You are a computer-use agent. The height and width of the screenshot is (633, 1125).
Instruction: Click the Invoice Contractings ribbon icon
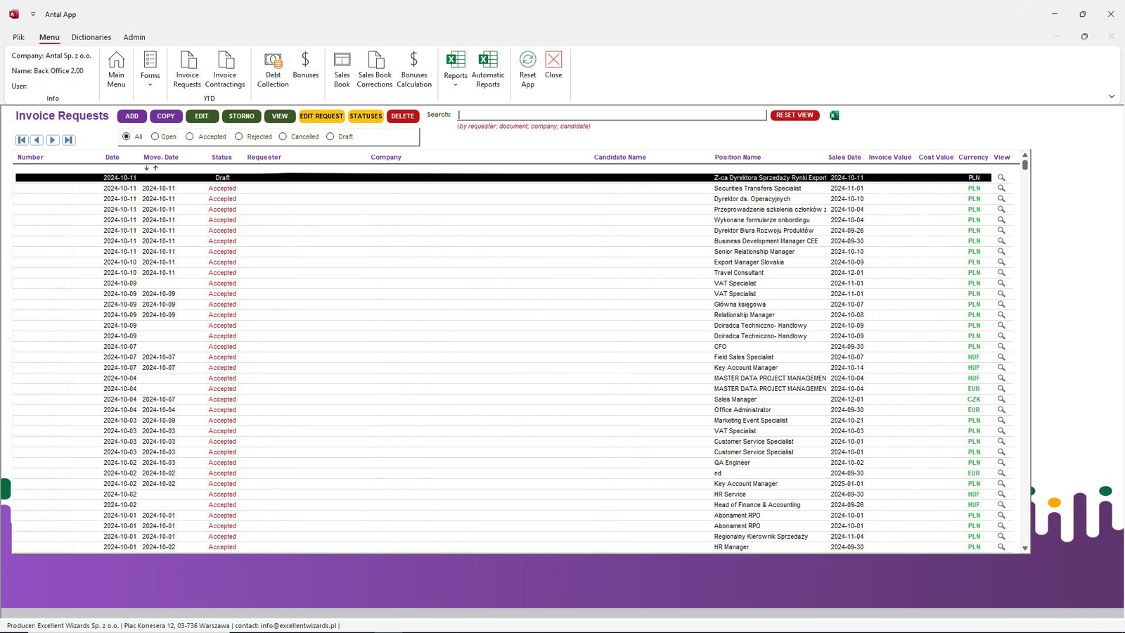(225, 69)
